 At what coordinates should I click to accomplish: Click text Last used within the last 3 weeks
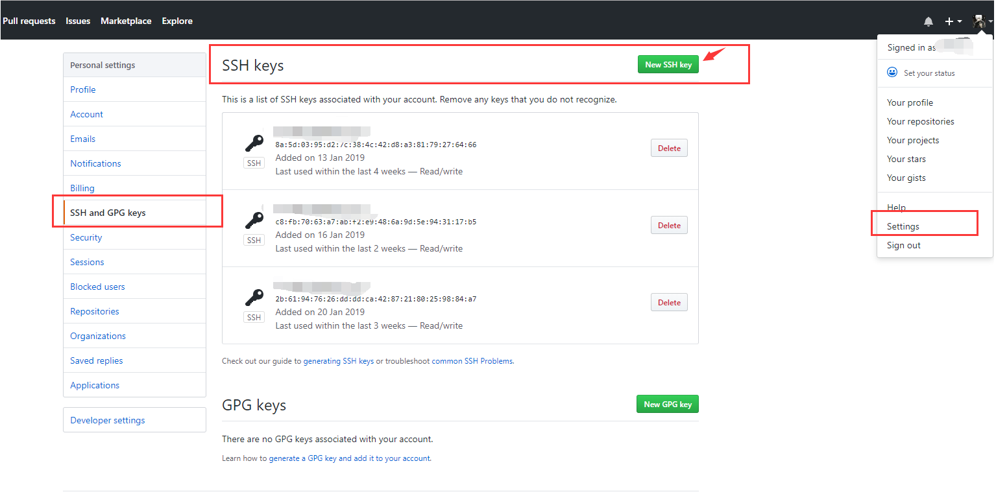pos(341,325)
